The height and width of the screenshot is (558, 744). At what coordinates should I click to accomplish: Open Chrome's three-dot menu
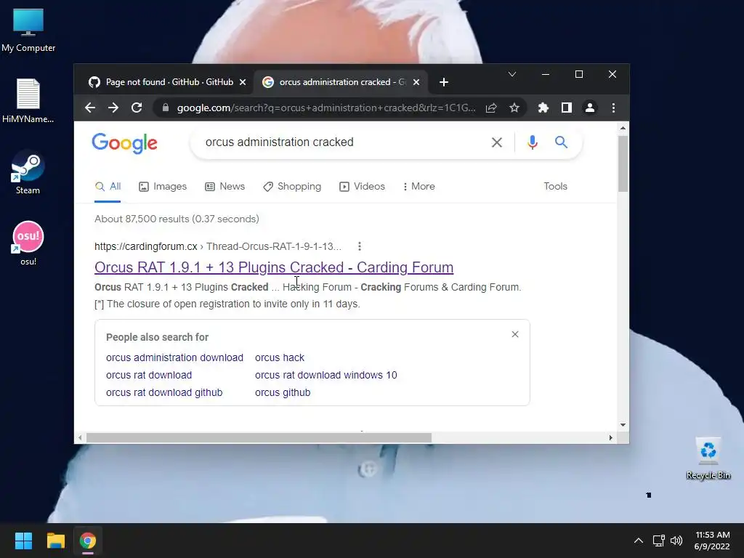(613, 108)
